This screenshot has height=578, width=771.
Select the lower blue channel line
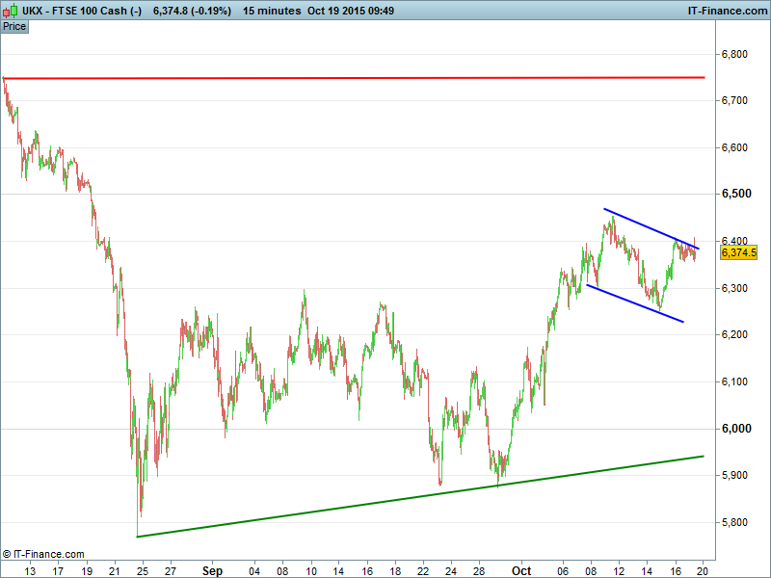coord(636,303)
